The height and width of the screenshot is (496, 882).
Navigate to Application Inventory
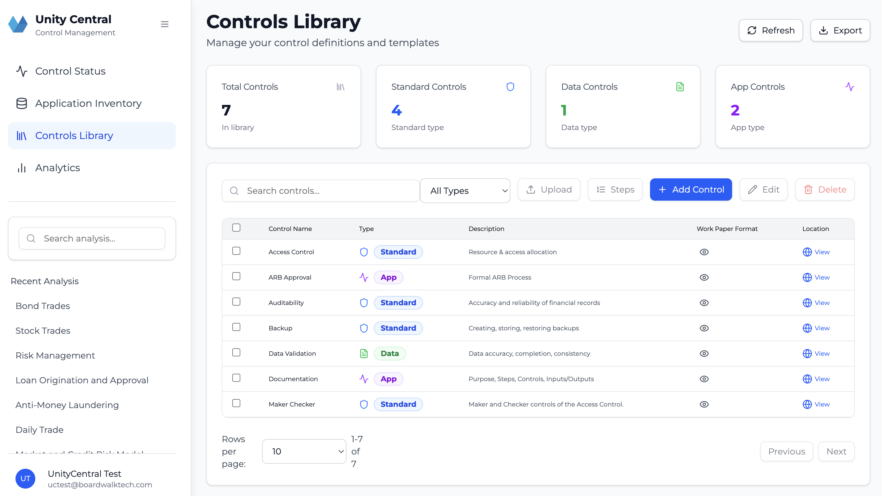(x=88, y=103)
